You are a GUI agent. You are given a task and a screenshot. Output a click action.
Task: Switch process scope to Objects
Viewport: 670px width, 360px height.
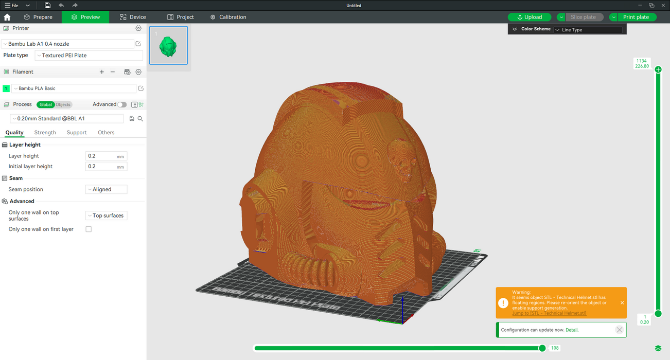[x=63, y=104]
